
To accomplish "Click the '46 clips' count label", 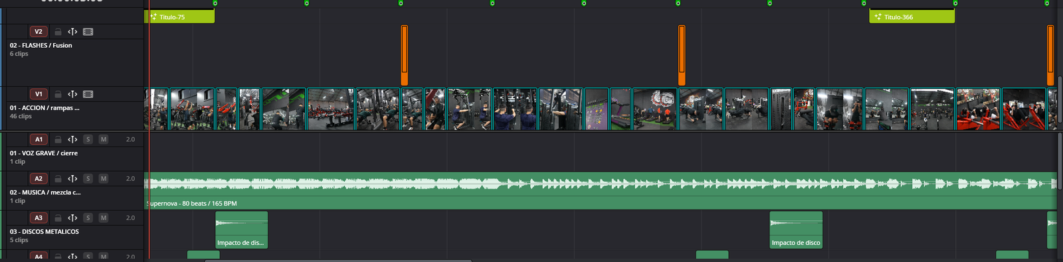I will [21, 116].
